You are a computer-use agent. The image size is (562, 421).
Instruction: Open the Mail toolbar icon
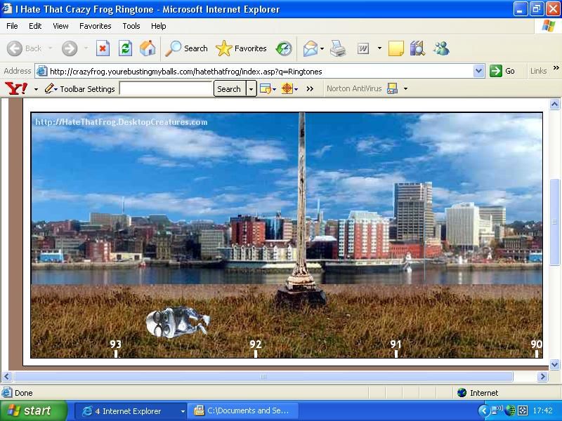310,48
